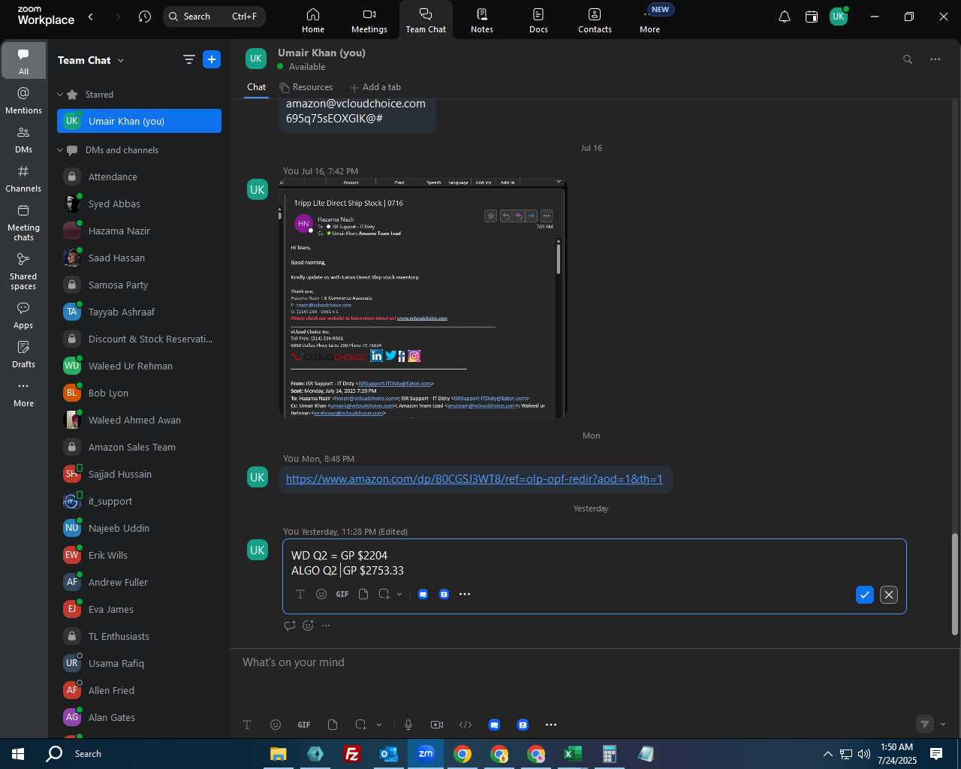961x769 pixels.
Task: Open Drafts in the left rail
Action: pyautogui.click(x=23, y=354)
